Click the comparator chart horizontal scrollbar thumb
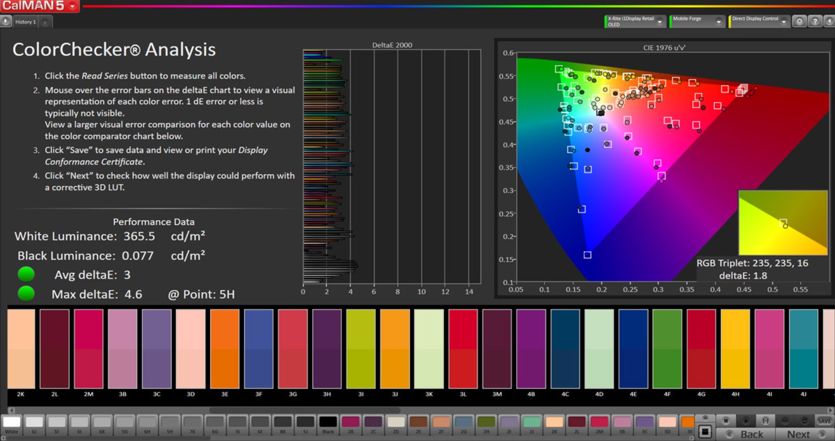 point(304,410)
